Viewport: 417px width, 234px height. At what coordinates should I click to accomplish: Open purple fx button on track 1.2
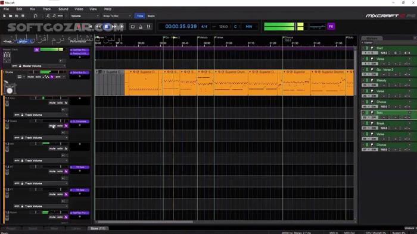66,126
